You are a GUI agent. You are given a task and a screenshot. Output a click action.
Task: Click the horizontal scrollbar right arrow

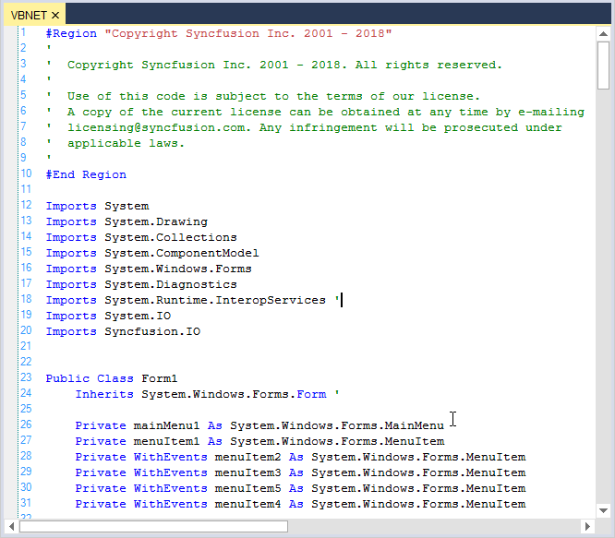coord(587,526)
